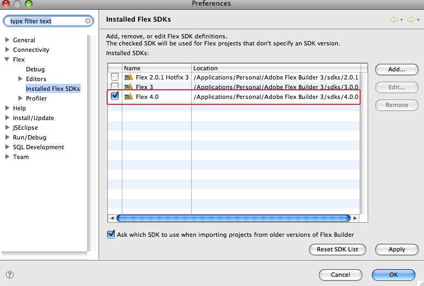The width and height of the screenshot is (424, 286).
Task: Select Debug under Flex
Action: (x=35, y=69)
